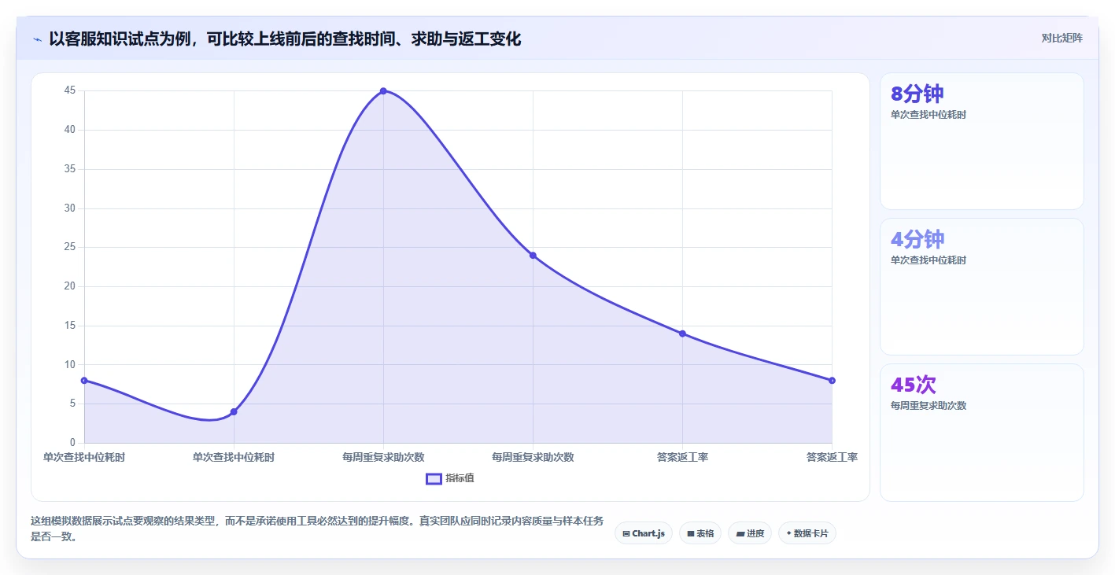Viewport: 1115px width, 575px height.
Task: Click the 数据卡片 chip
Action: [x=807, y=533]
